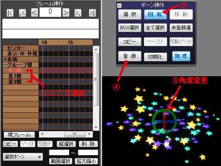
Task: Click horizontal scrollbar left arrow
Action: tap(42, 134)
